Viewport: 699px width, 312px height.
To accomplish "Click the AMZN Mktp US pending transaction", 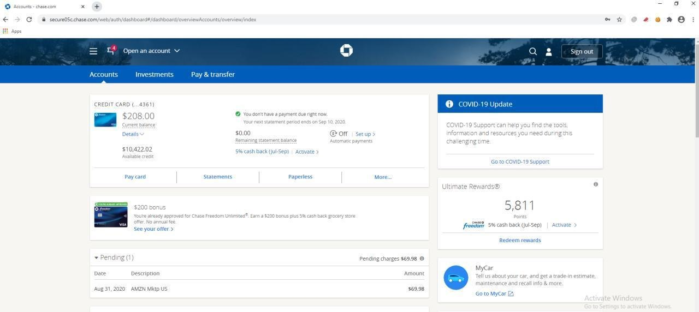I will (149, 289).
